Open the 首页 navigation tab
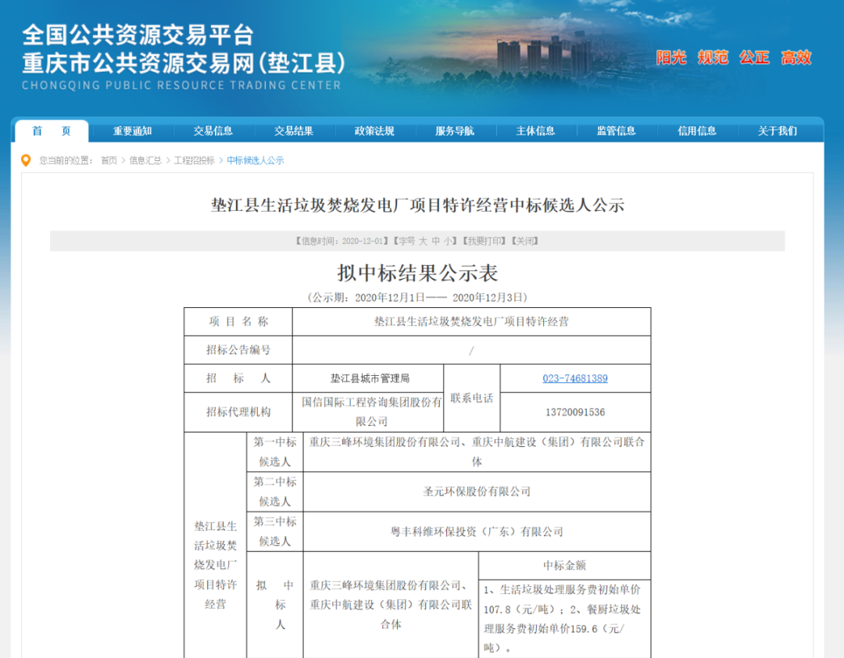Viewport: 844px width, 658px height. coord(52,131)
